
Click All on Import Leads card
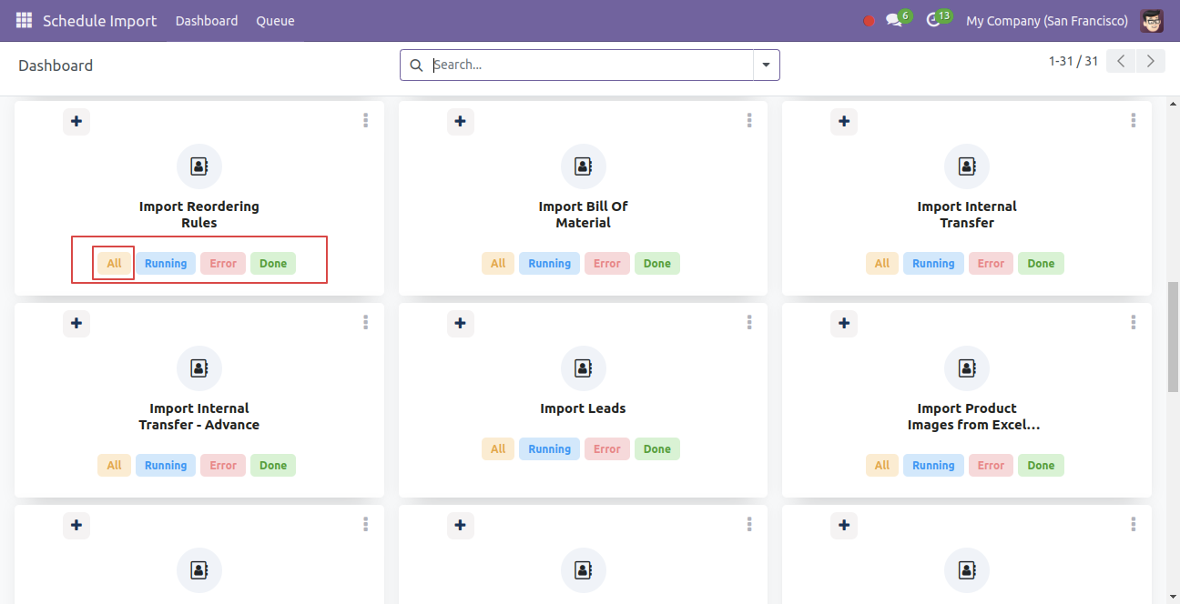498,449
